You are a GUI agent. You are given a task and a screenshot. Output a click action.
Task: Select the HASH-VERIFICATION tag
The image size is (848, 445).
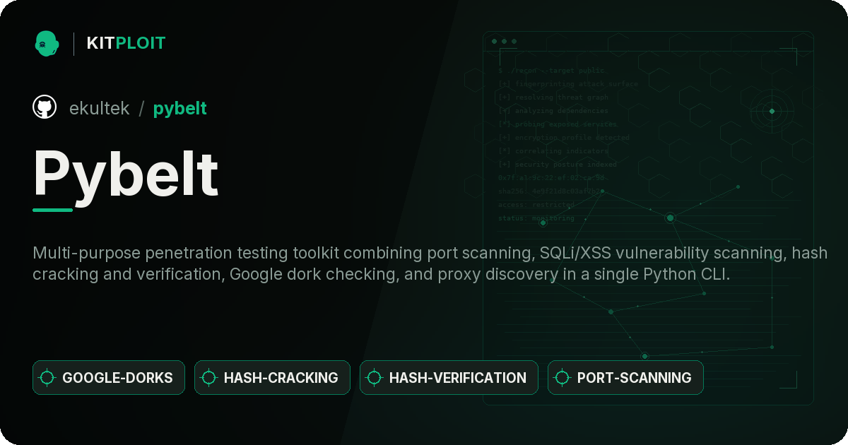click(x=449, y=378)
